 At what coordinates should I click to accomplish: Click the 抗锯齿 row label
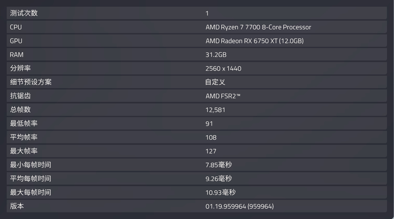point(20,96)
